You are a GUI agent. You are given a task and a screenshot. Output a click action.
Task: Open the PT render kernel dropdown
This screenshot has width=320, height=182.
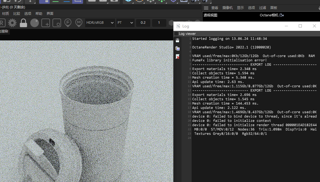[x=125, y=23]
